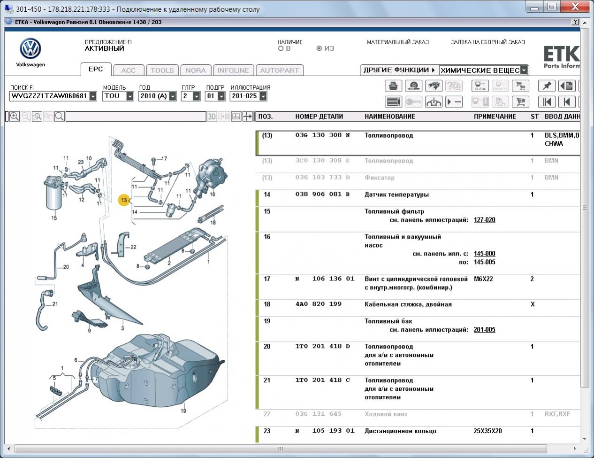Click the yellow callout number 13
Screen dimensions: 594x458
pos(124,200)
